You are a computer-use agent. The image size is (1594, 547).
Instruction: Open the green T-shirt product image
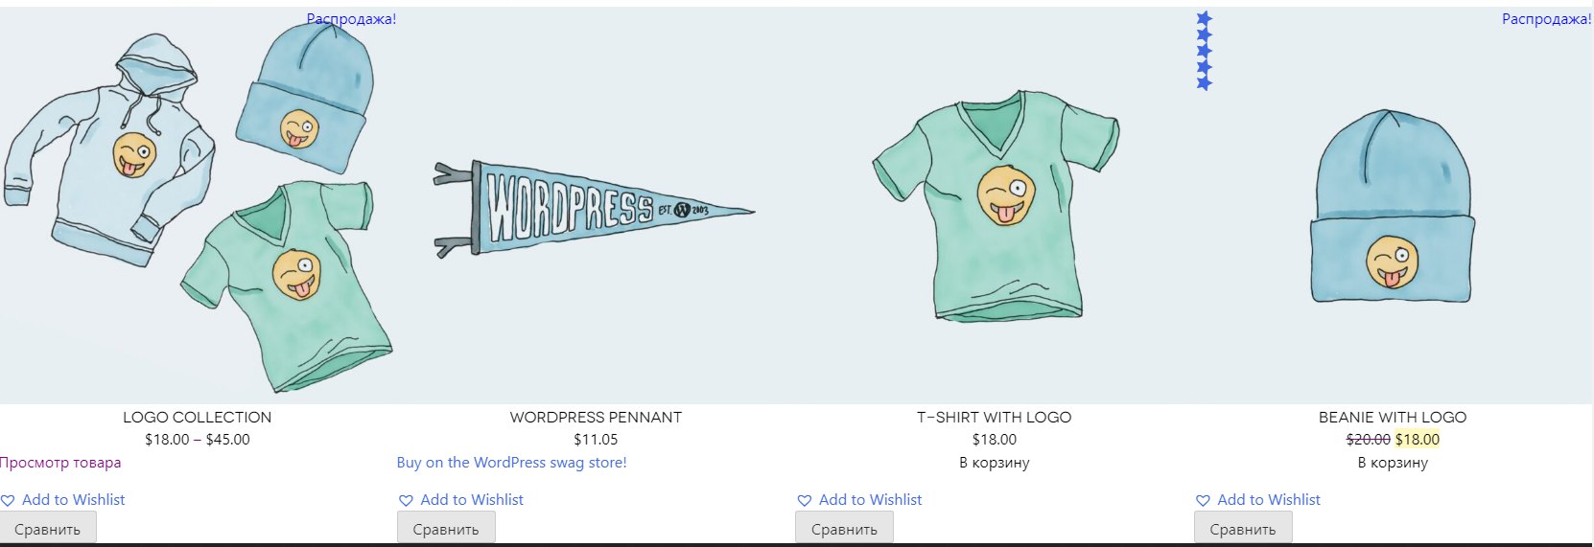point(995,205)
